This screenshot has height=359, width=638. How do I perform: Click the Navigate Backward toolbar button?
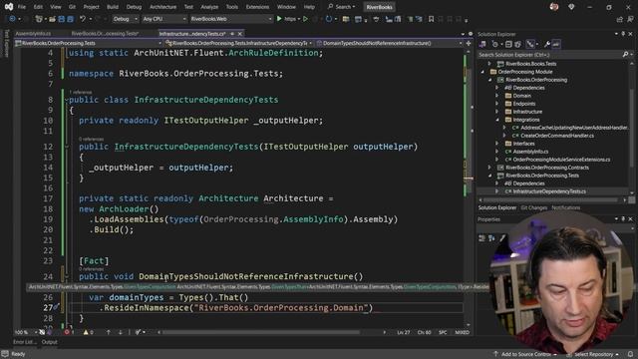coord(13,19)
